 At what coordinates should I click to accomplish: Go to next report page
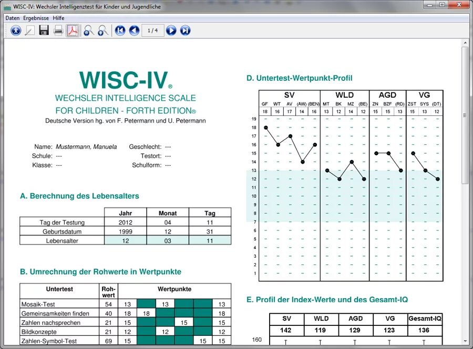tap(171, 30)
